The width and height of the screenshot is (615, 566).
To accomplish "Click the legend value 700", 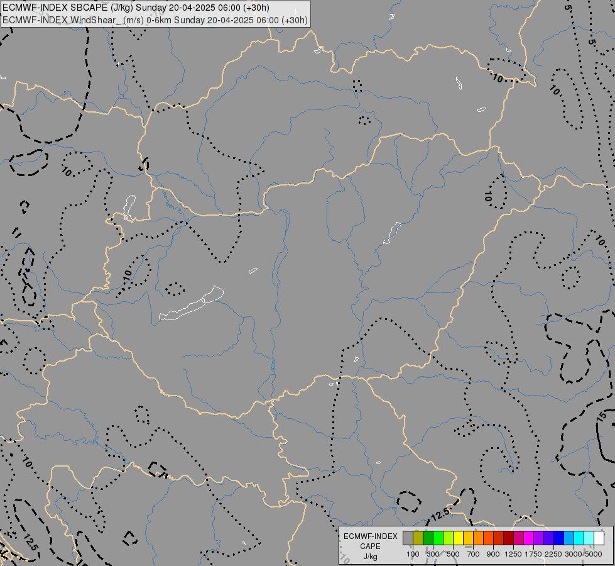I will [x=474, y=554].
